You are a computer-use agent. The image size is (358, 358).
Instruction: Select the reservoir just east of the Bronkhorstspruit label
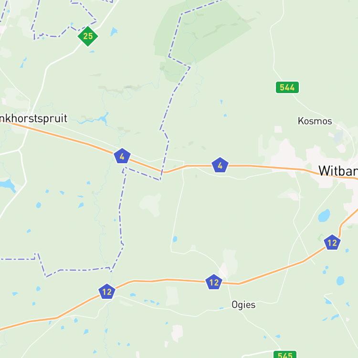tap(104, 118)
